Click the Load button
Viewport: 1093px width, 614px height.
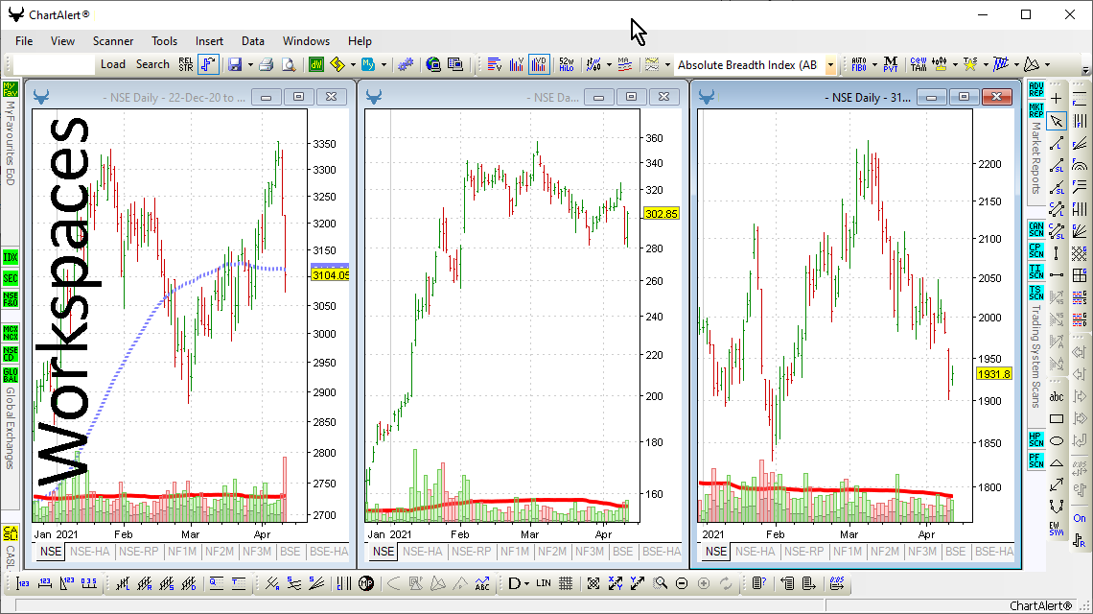113,64
